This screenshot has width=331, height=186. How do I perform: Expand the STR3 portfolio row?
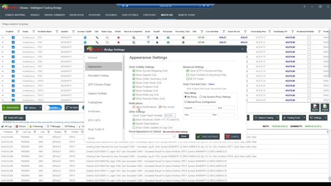[3, 47]
